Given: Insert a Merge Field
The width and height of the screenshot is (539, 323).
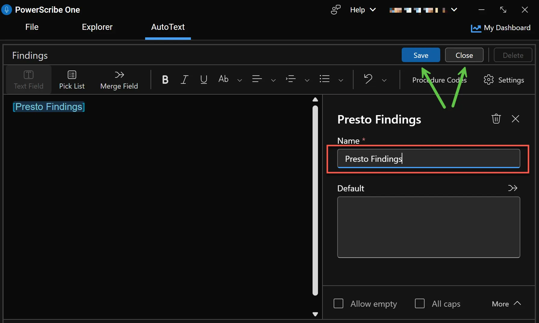Looking at the screenshot, I should [119, 80].
